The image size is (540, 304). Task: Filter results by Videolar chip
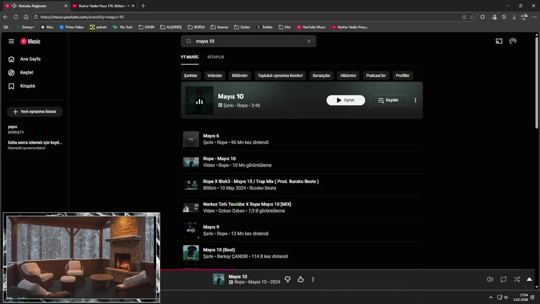click(215, 76)
